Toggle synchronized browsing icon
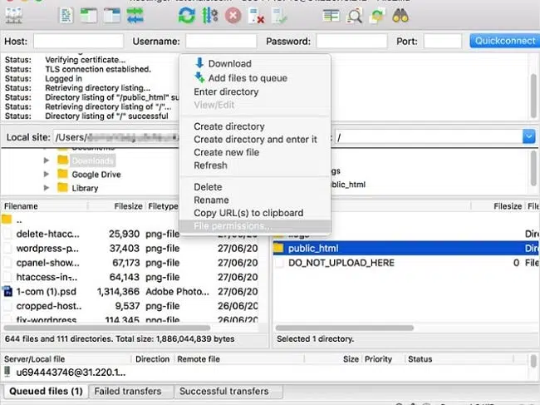Screen dimensions: 540x405 tap(377, 16)
